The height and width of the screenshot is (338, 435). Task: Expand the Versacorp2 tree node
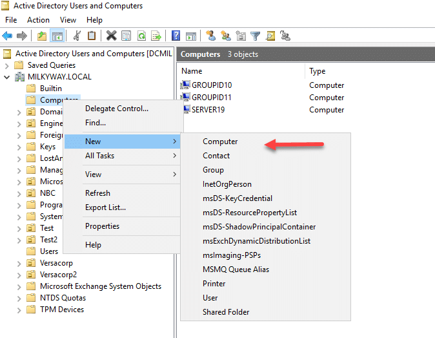click(19, 275)
